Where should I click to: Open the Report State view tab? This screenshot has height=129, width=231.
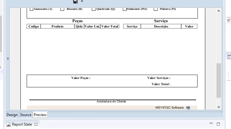click(x=22, y=124)
